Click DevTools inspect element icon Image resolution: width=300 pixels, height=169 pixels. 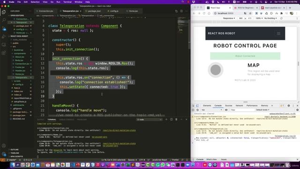coord(193,106)
